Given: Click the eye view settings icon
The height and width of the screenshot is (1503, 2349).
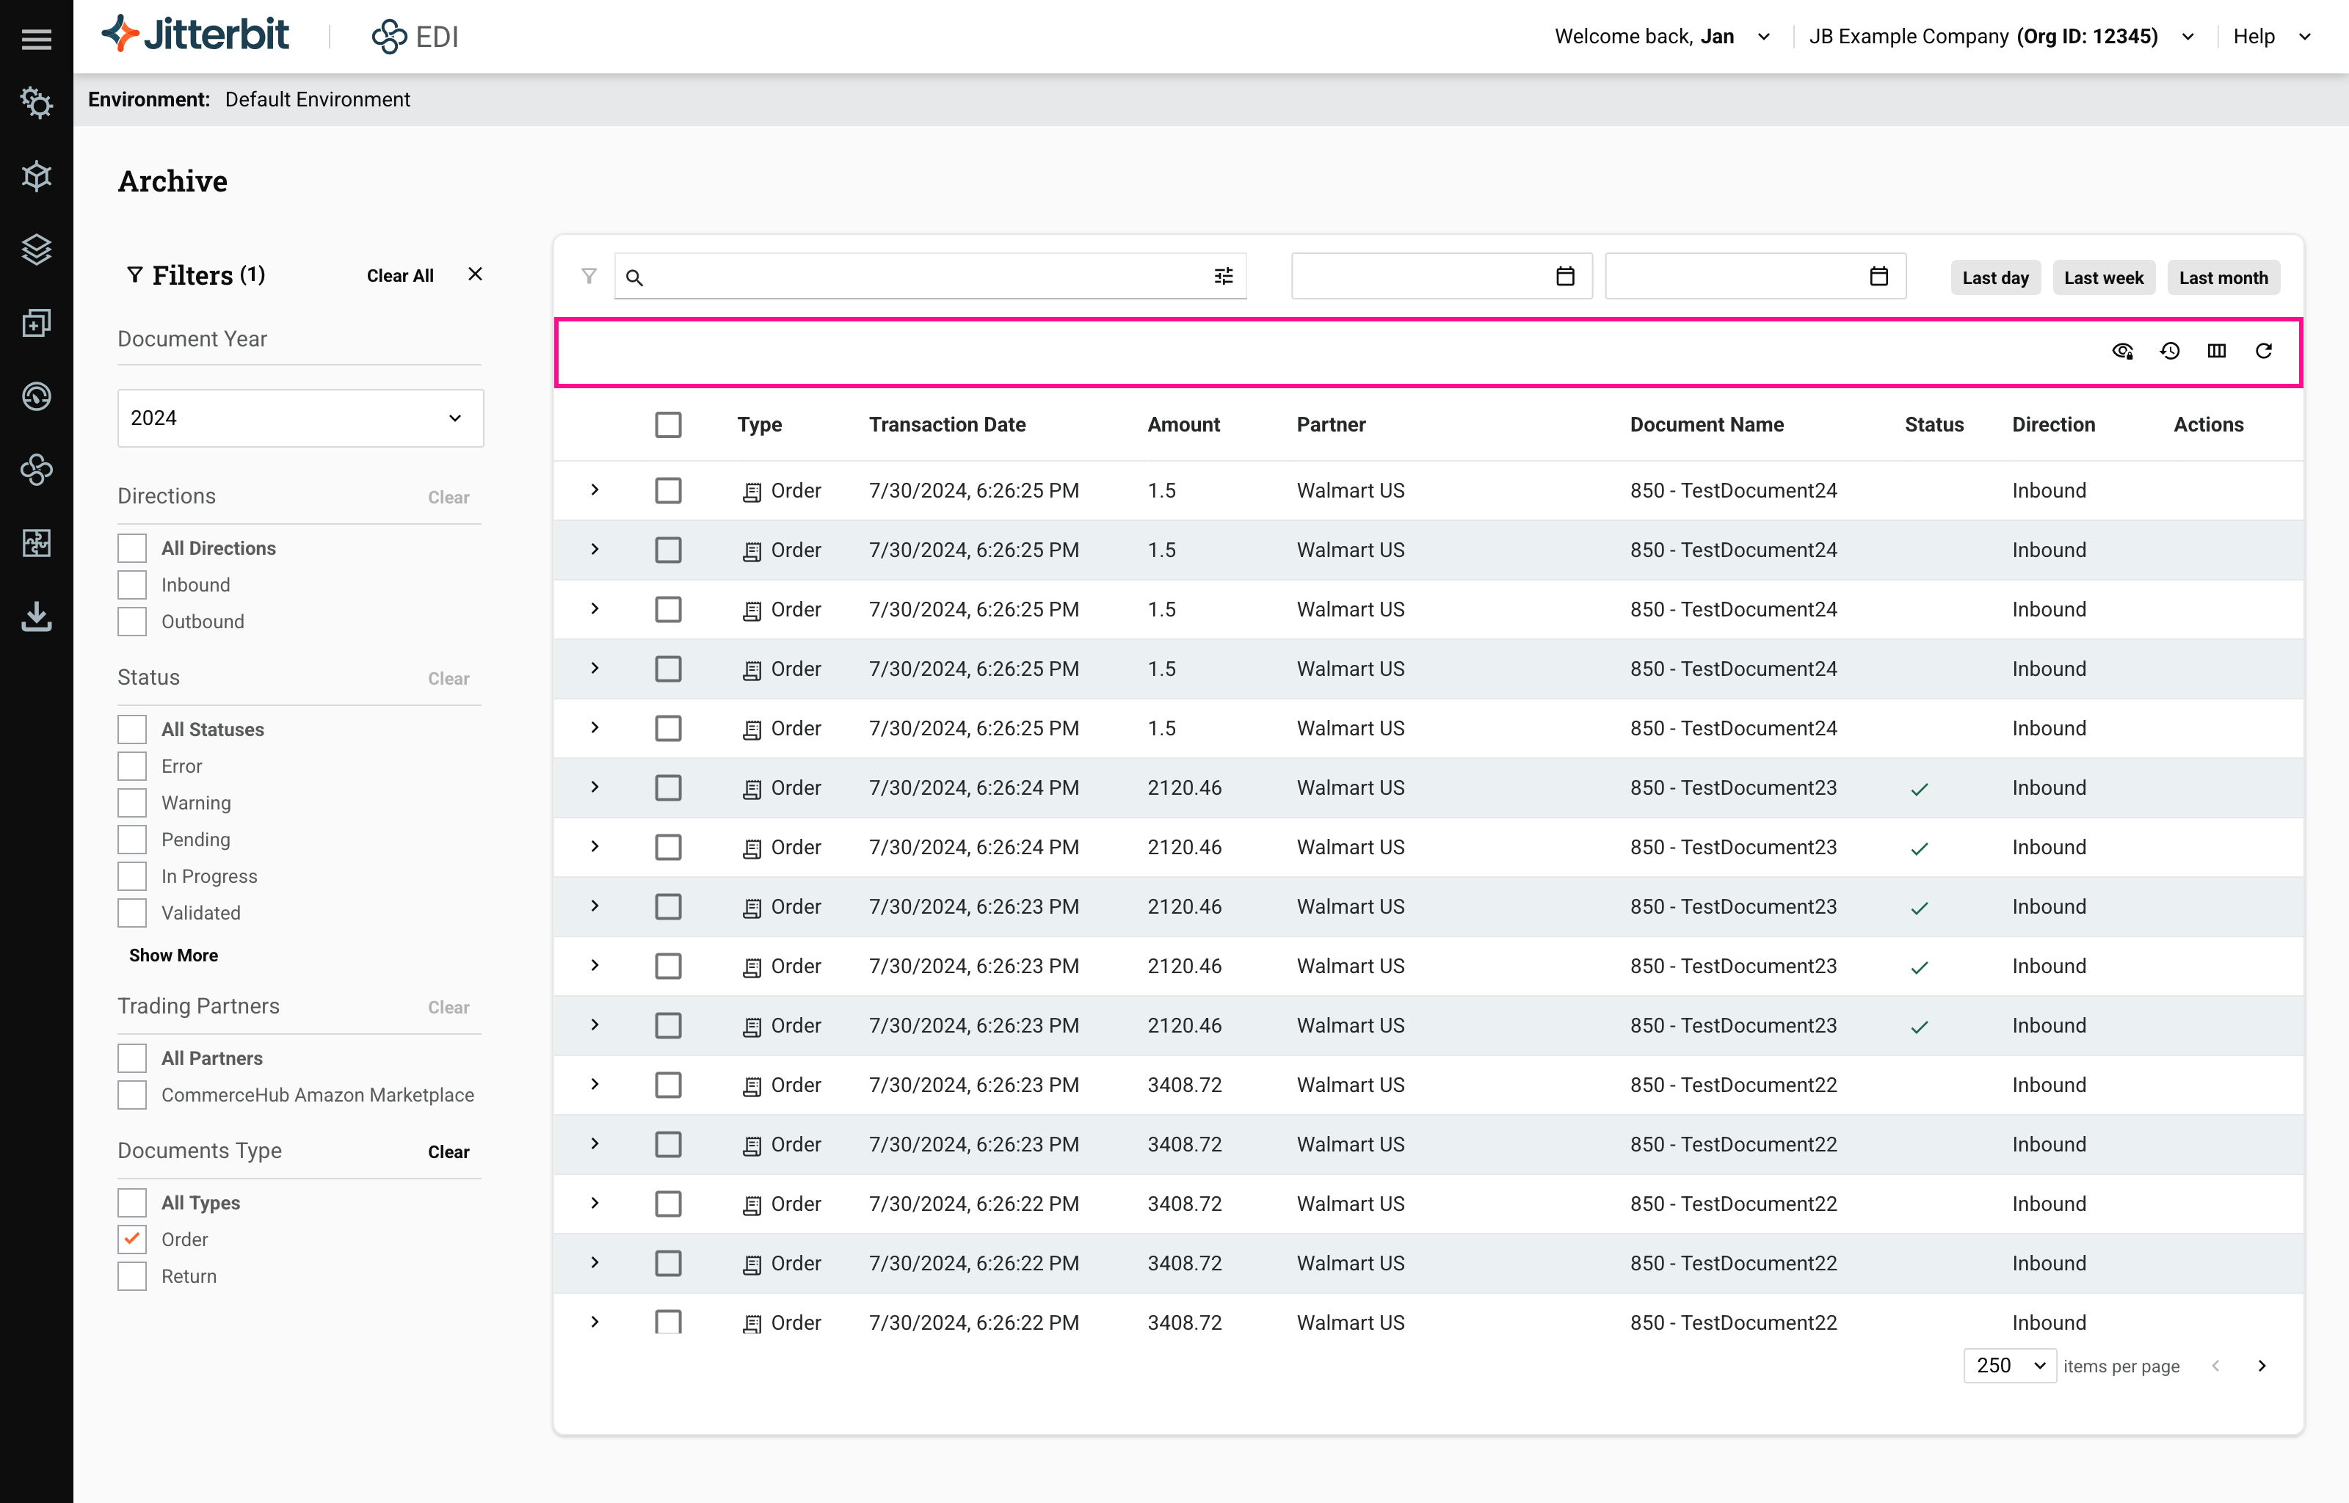Looking at the screenshot, I should click(x=2123, y=352).
